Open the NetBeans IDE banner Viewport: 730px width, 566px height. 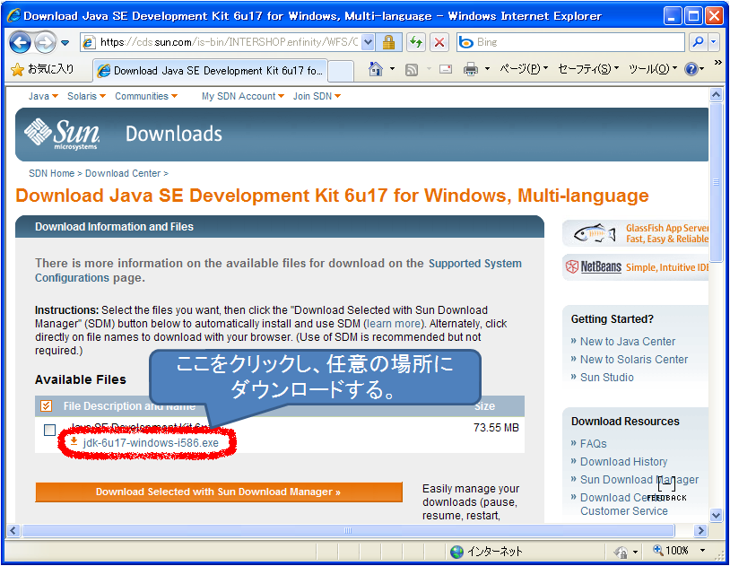(x=636, y=267)
